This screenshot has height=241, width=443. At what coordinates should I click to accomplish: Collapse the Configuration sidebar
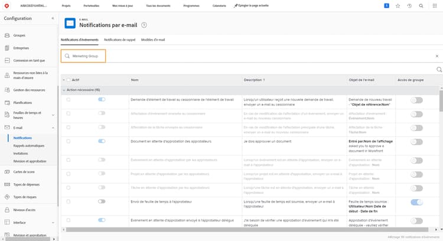coord(53,18)
